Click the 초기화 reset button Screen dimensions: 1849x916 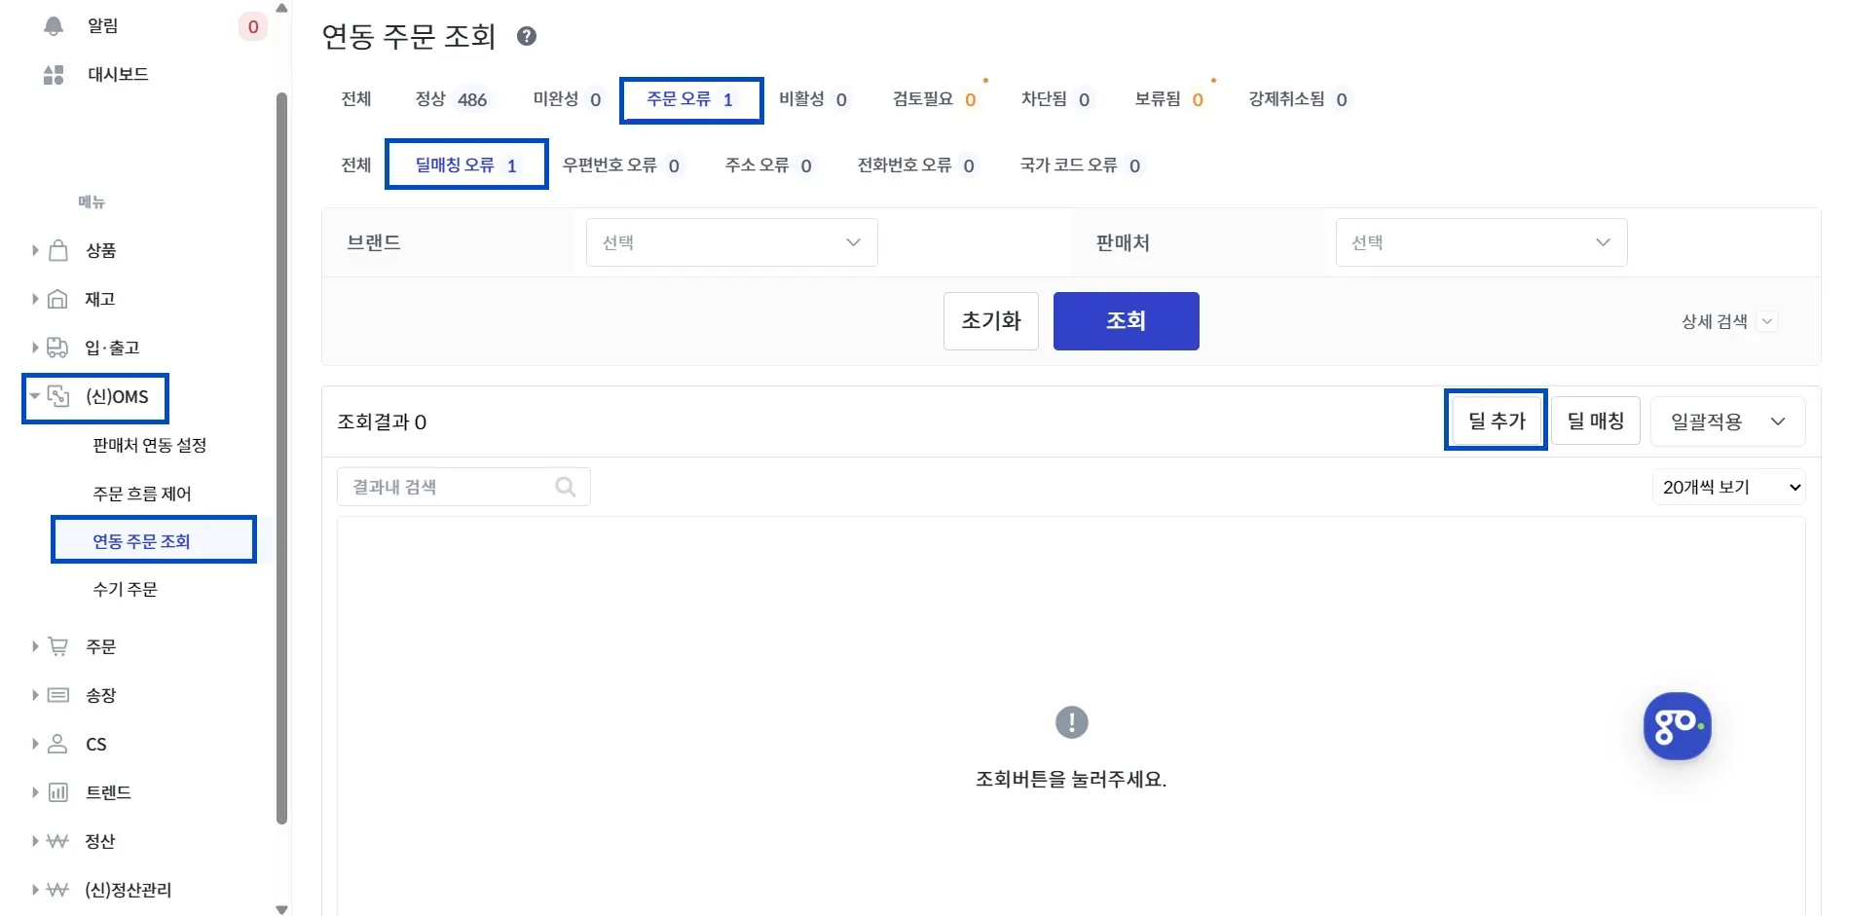point(991,321)
